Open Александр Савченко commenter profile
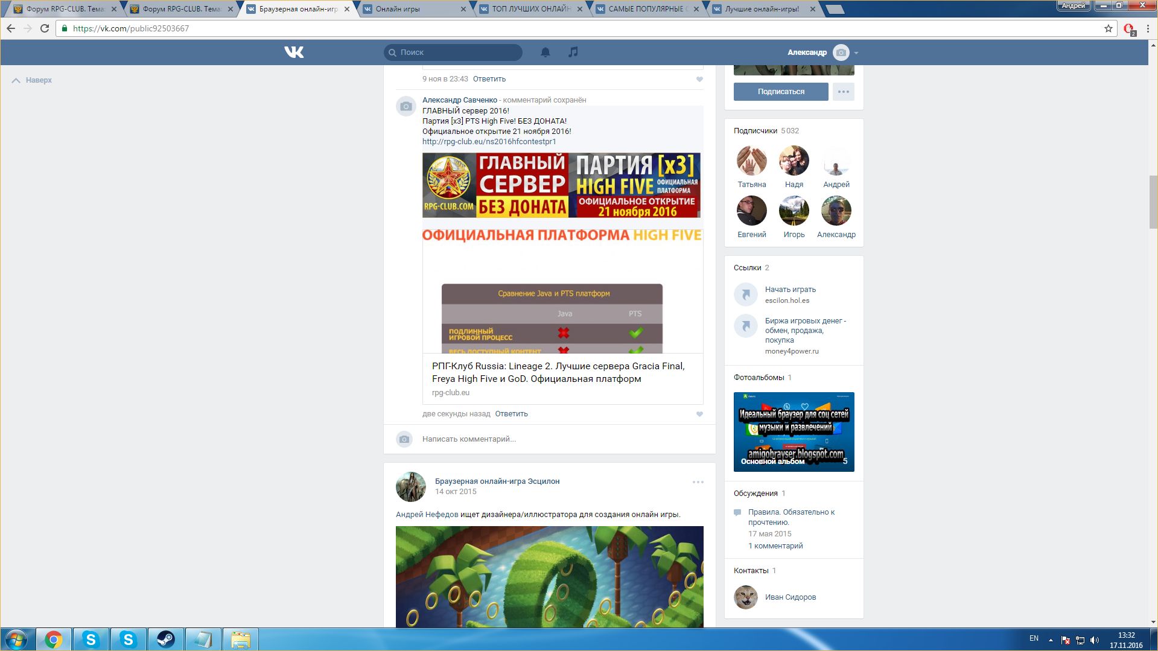This screenshot has height=651, width=1158. [x=460, y=100]
